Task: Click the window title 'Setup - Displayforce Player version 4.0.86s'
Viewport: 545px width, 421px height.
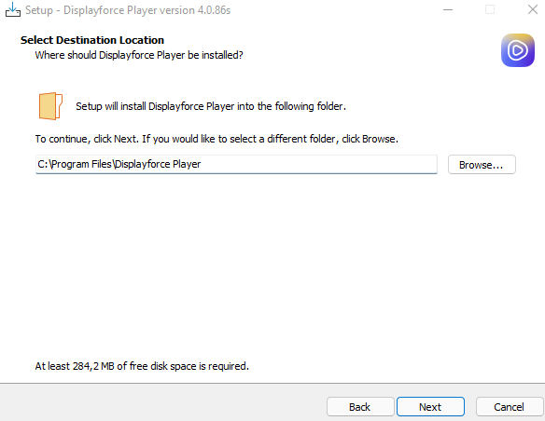Action: click(x=128, y=10)
